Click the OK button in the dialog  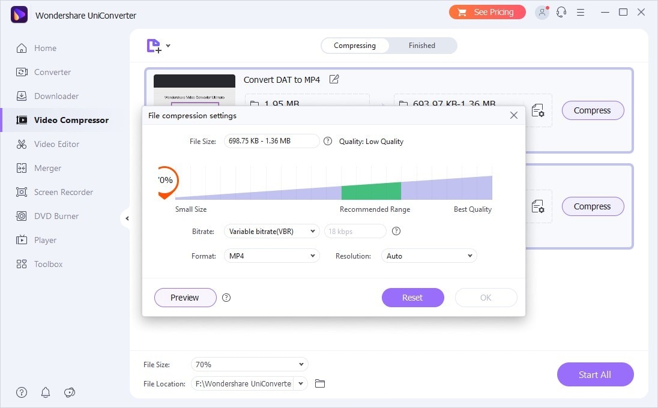[x=486, y=298]
